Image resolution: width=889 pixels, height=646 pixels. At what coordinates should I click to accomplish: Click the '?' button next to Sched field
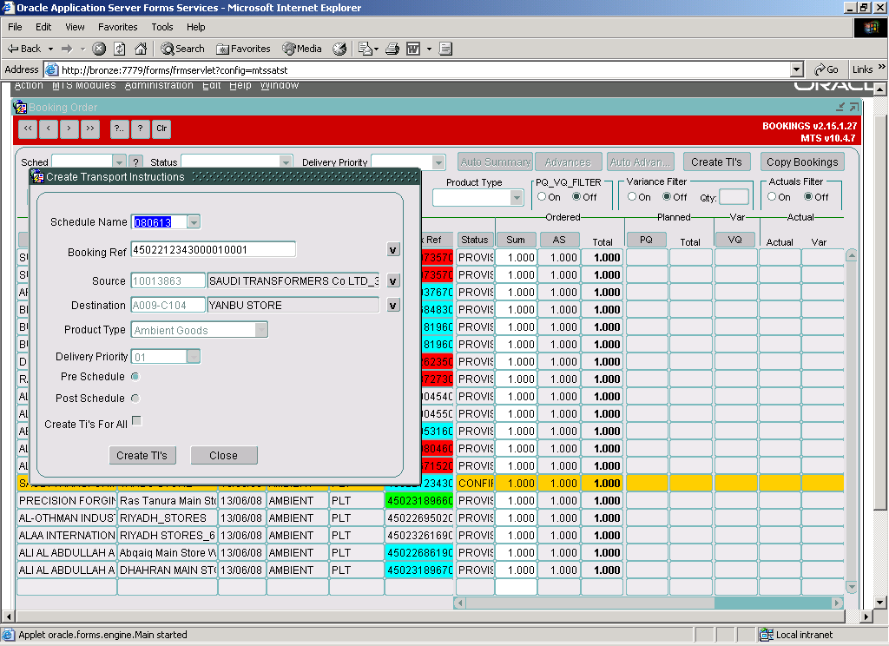[135, 161]
